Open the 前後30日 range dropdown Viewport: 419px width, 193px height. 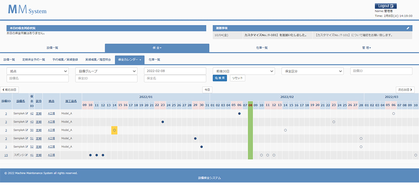[244, 71]
